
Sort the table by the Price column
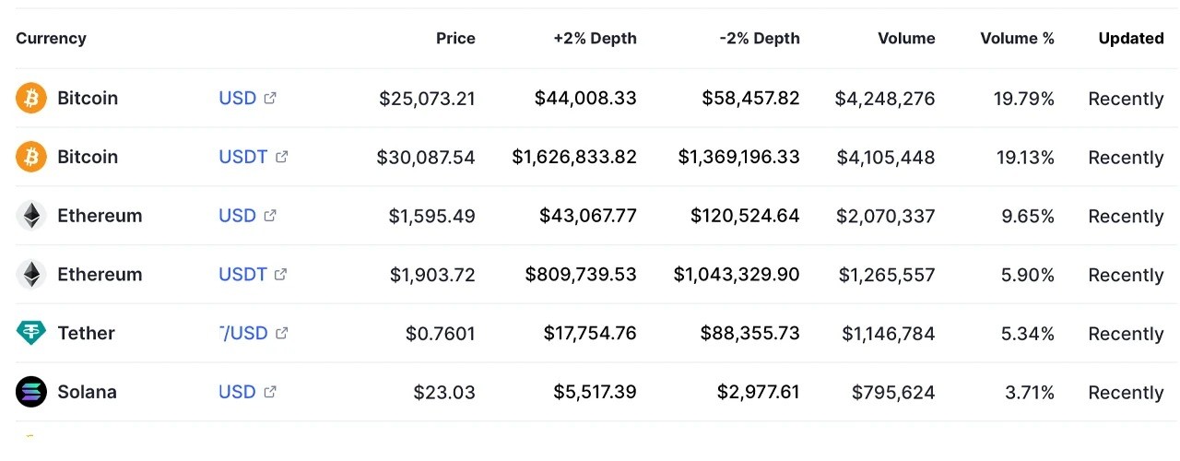tap(455, 39)
